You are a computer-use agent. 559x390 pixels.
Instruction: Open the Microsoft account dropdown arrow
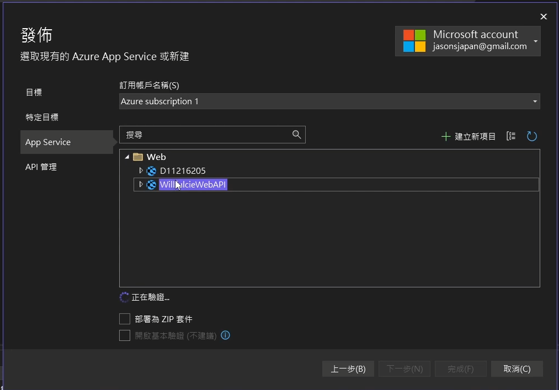click(535, 41)
